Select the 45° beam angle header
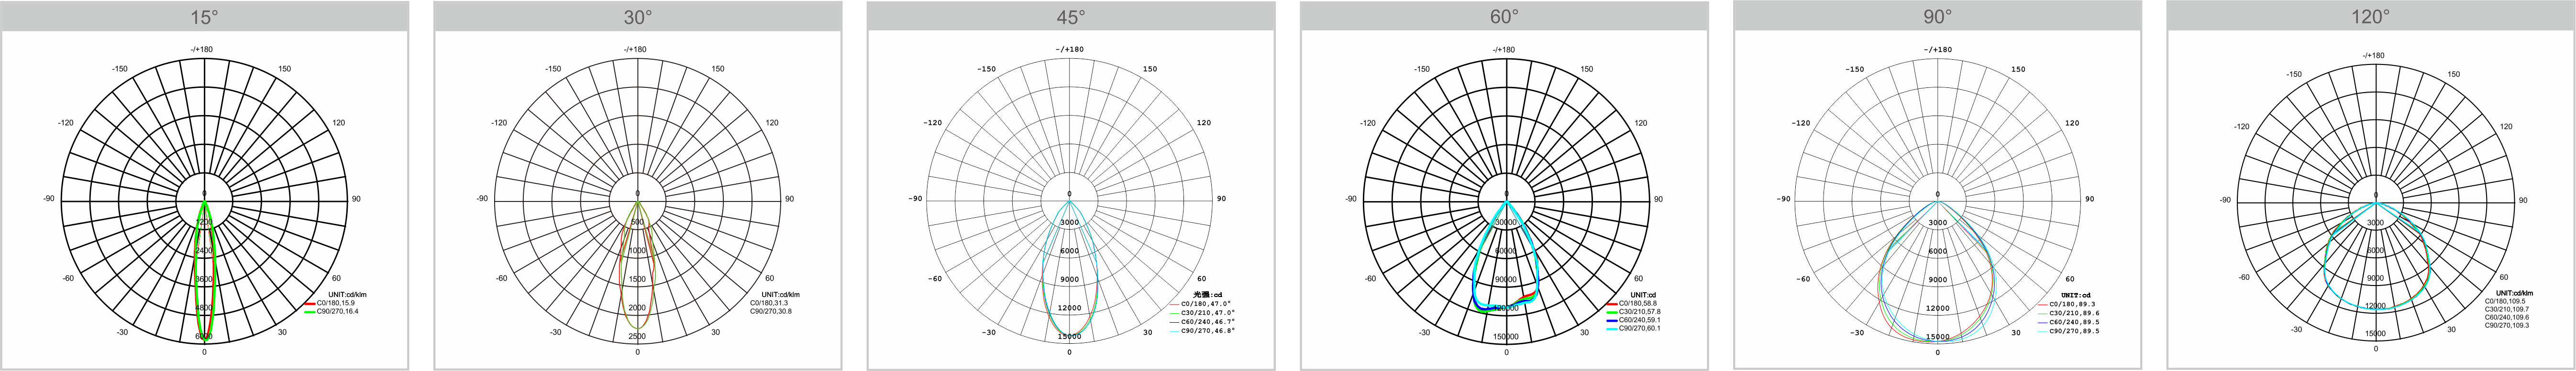 tap(1071, 17)
